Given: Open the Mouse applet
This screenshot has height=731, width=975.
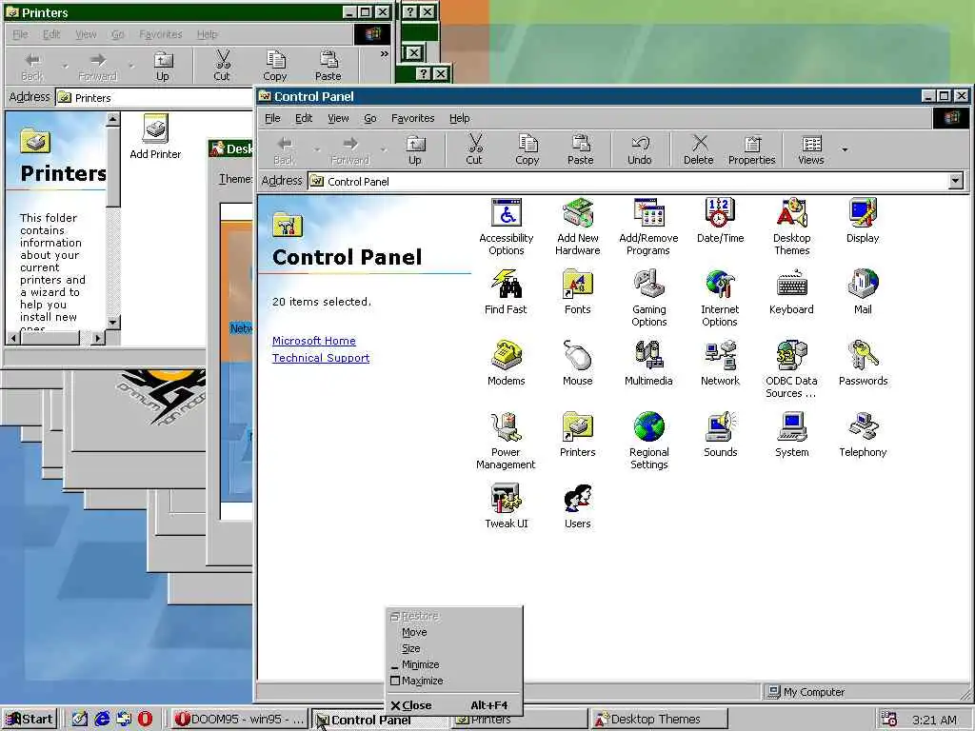Looking at the screenshot, I should (x=578, y=364).
